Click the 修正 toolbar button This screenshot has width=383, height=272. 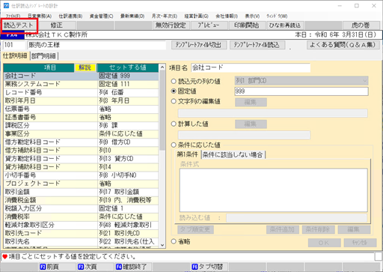(57, 25)
